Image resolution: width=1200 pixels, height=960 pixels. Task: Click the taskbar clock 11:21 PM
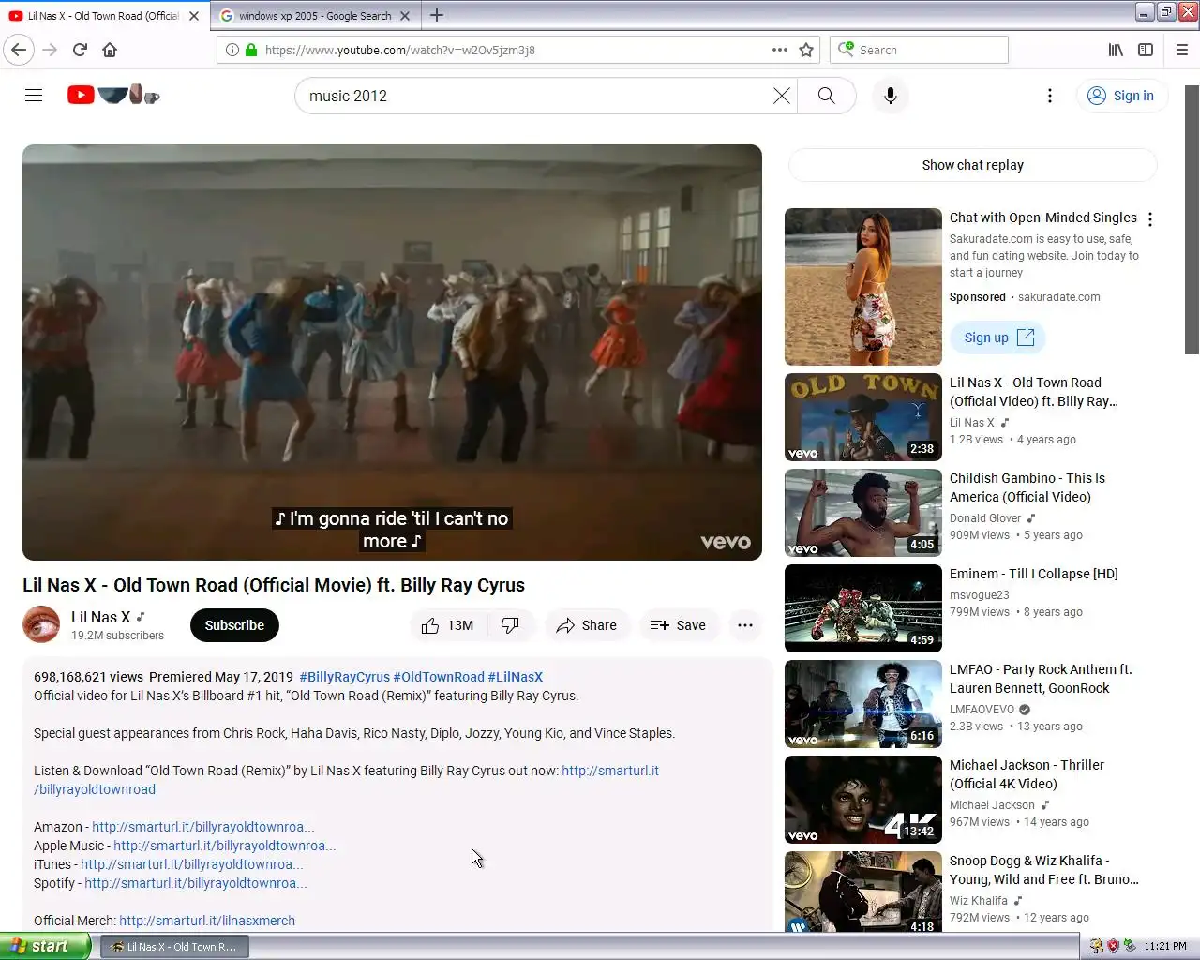pos(1165,946)
